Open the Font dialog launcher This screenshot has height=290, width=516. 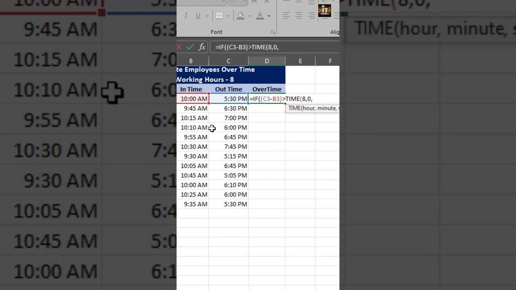(273, 32)
